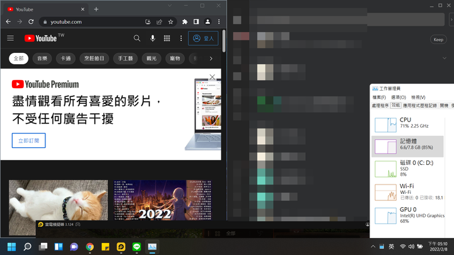Select Wi-Fi performance item
Screen dimensions: 454x255
(407, 192)
